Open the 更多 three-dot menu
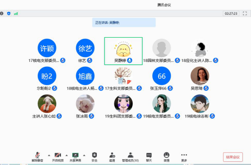This screenshot has height=165, width=251. point(184,155)
